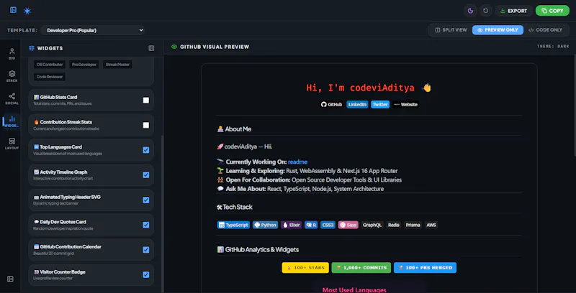Select the OS Contributor badge chip

pyautogui.click(x=50, y=65)
